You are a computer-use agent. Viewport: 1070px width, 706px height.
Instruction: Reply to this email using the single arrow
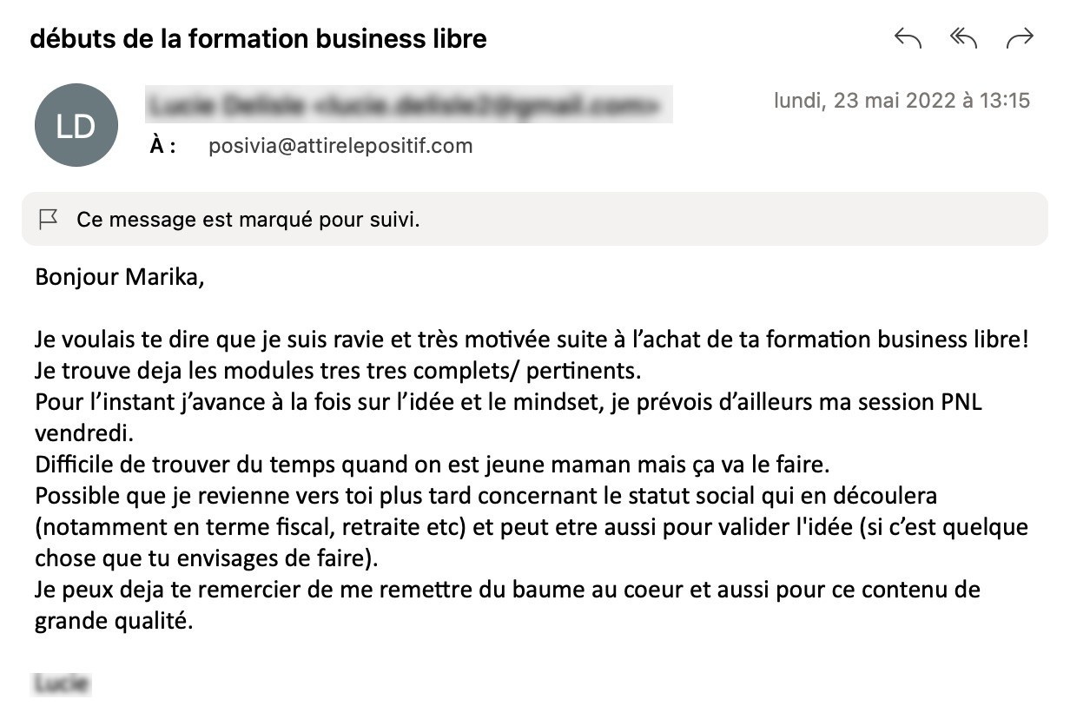click(908, 38)
